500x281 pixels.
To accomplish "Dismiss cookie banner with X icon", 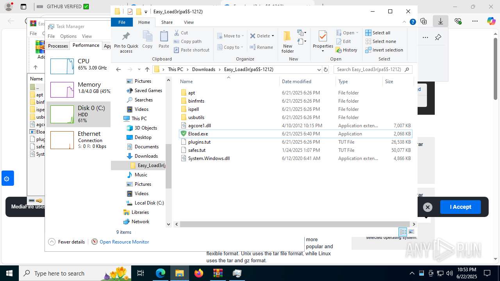I will pos(428,207).
